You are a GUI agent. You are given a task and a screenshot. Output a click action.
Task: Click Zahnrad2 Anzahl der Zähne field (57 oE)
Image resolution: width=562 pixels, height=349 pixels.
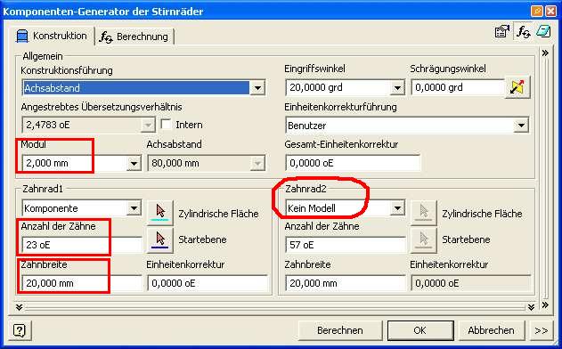click(346, 245)
